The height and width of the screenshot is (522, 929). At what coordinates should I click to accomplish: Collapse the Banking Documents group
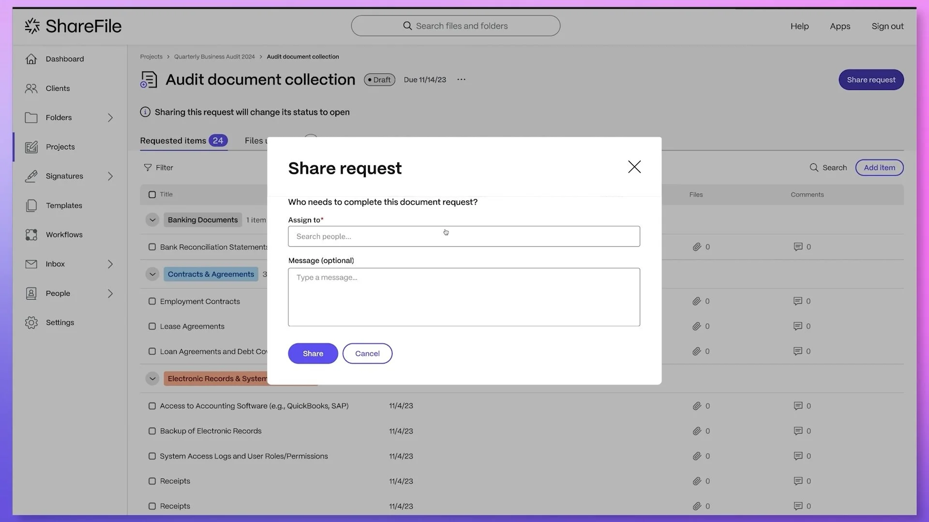pos(152,220)
